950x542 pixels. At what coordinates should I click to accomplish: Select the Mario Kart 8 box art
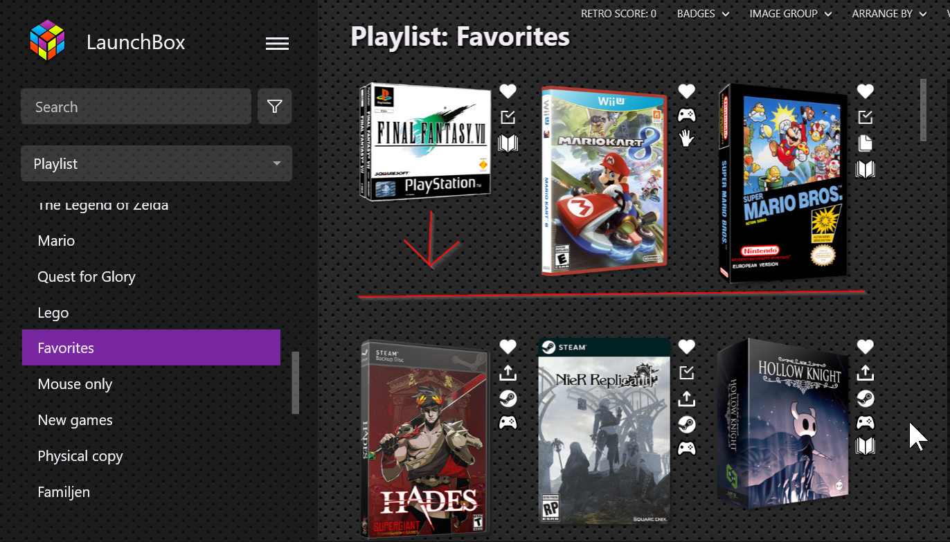pyautogui.click(x=603, y=181)
